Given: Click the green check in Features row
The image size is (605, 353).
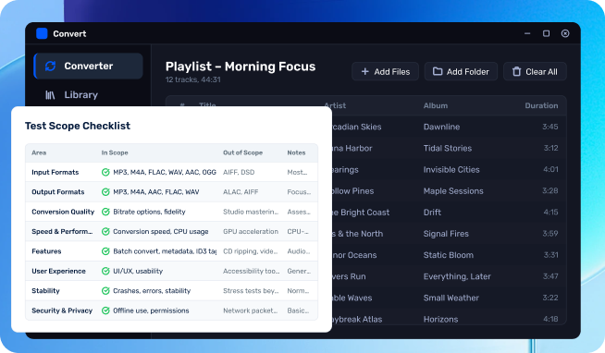Looking at the screenshot, I should click(105, 251).
